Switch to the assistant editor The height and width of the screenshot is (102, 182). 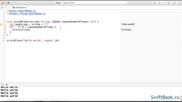click(160, 3)
